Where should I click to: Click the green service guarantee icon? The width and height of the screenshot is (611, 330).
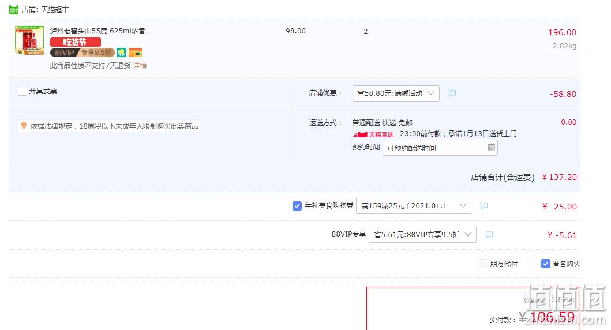[122, 52]
